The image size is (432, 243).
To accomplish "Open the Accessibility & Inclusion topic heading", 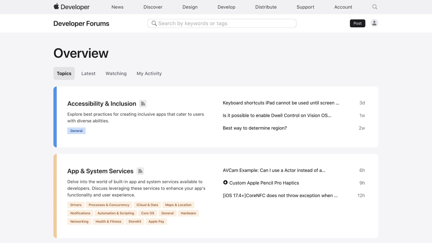I will pos(102,104).
